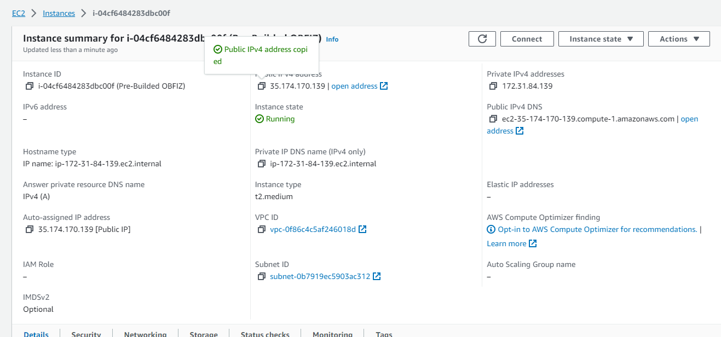
Task: Click Public IPv4 address copied tooltip
Action: [x=261, y=55]
